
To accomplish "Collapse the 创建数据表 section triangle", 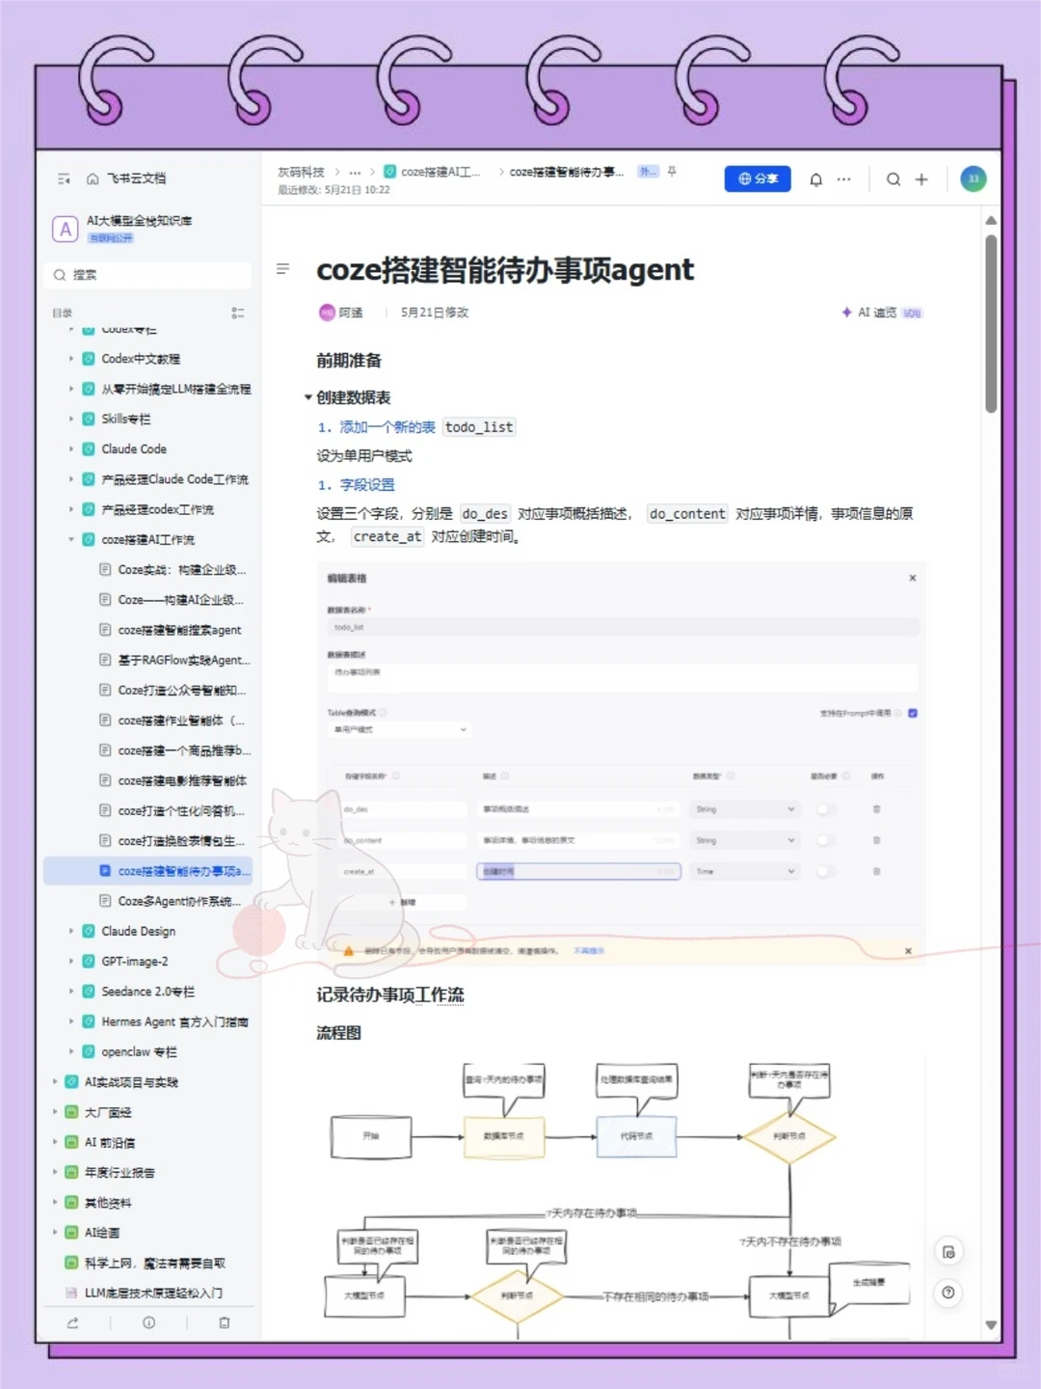I will 308,397.
